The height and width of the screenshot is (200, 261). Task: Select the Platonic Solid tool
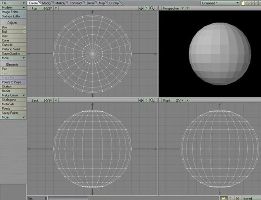[x=13, y=49]
